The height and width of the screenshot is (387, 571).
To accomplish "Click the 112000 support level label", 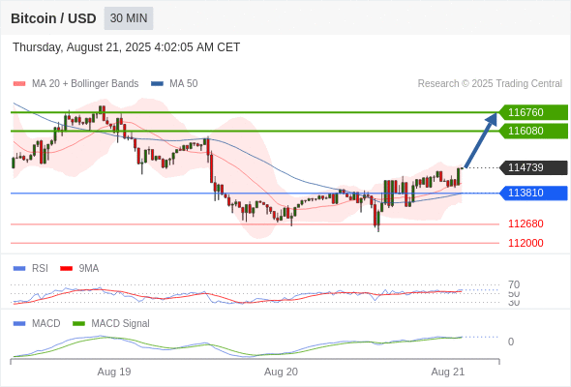I will point(526,243).
